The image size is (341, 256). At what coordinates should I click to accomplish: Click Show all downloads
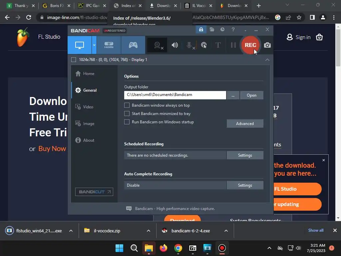316,230
